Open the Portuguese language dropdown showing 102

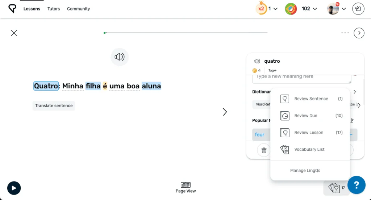[x=301, y=9]
